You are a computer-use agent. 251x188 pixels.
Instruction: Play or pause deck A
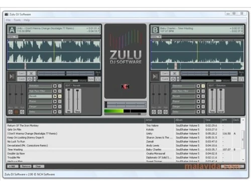click(12, 76)
